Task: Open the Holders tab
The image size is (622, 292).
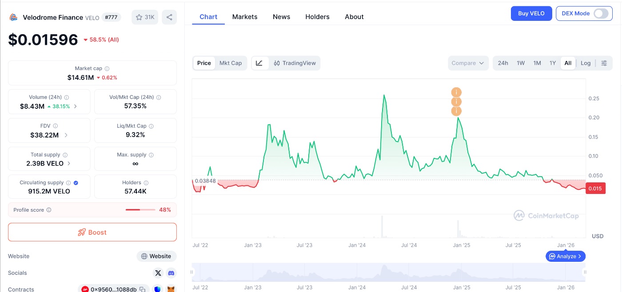Action: (317, 17)
